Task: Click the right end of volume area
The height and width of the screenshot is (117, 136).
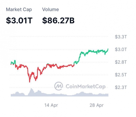Action: pos(108,95)
